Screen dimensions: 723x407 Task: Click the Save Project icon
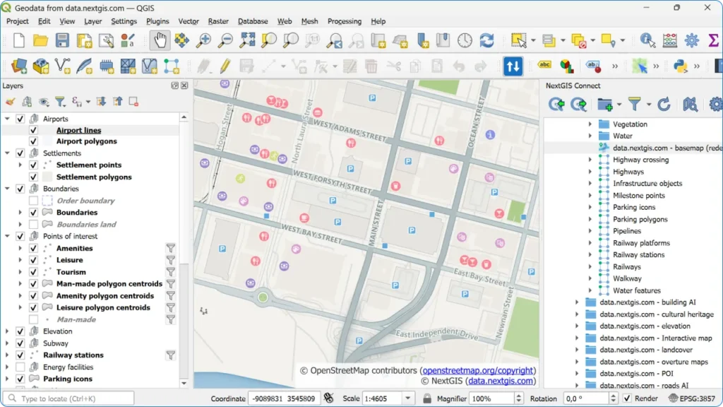[62, 41]
